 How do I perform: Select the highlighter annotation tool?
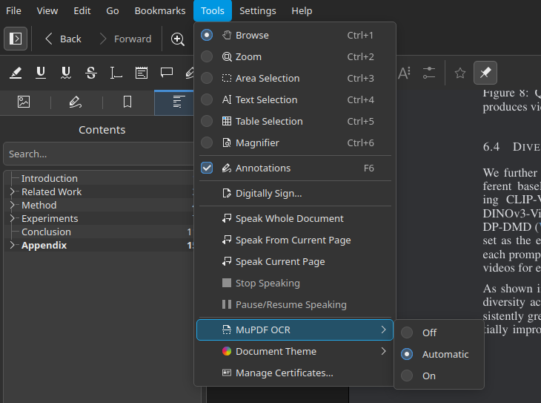coord(16,73)
